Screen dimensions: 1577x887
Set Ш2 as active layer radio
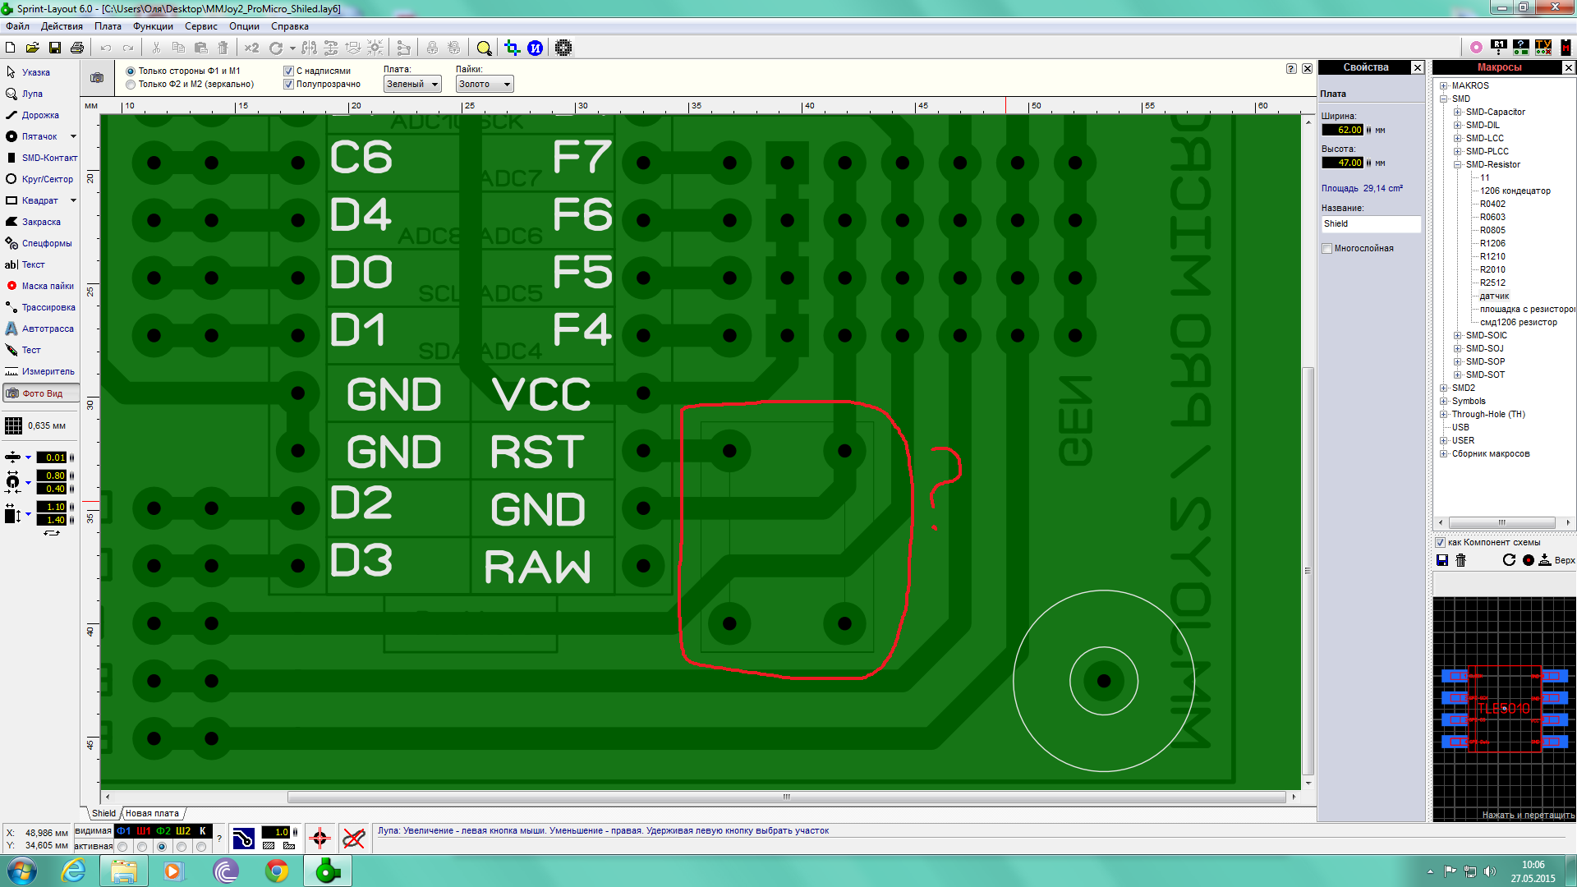(x=182, y=847)
